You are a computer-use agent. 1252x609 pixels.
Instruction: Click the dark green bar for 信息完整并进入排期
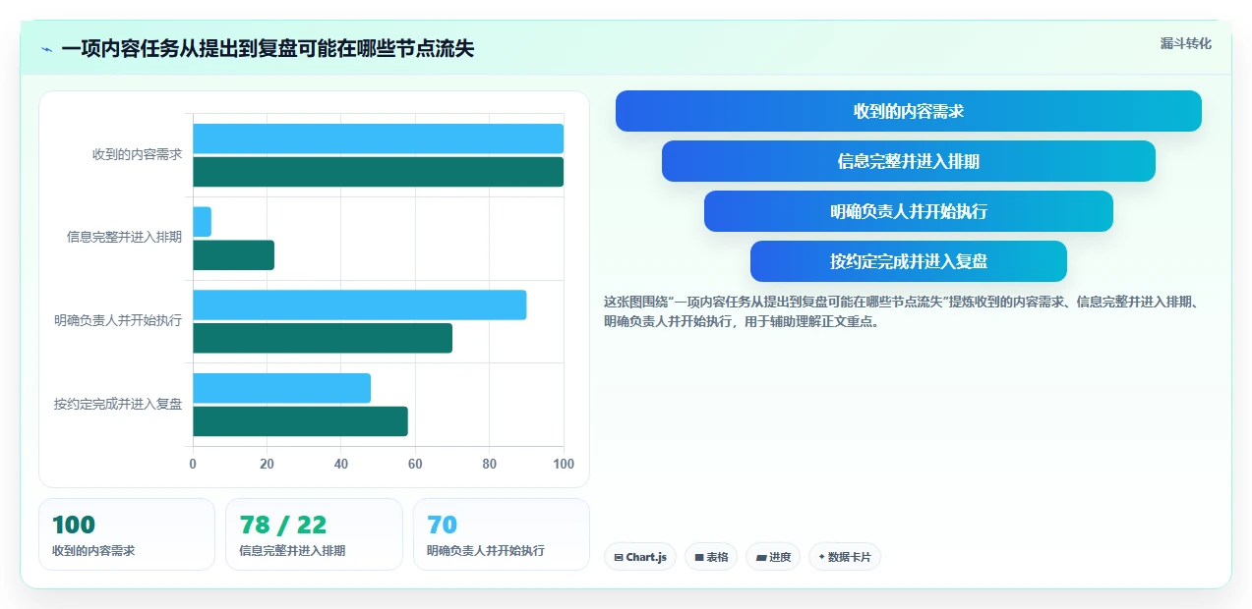[233, 255]
